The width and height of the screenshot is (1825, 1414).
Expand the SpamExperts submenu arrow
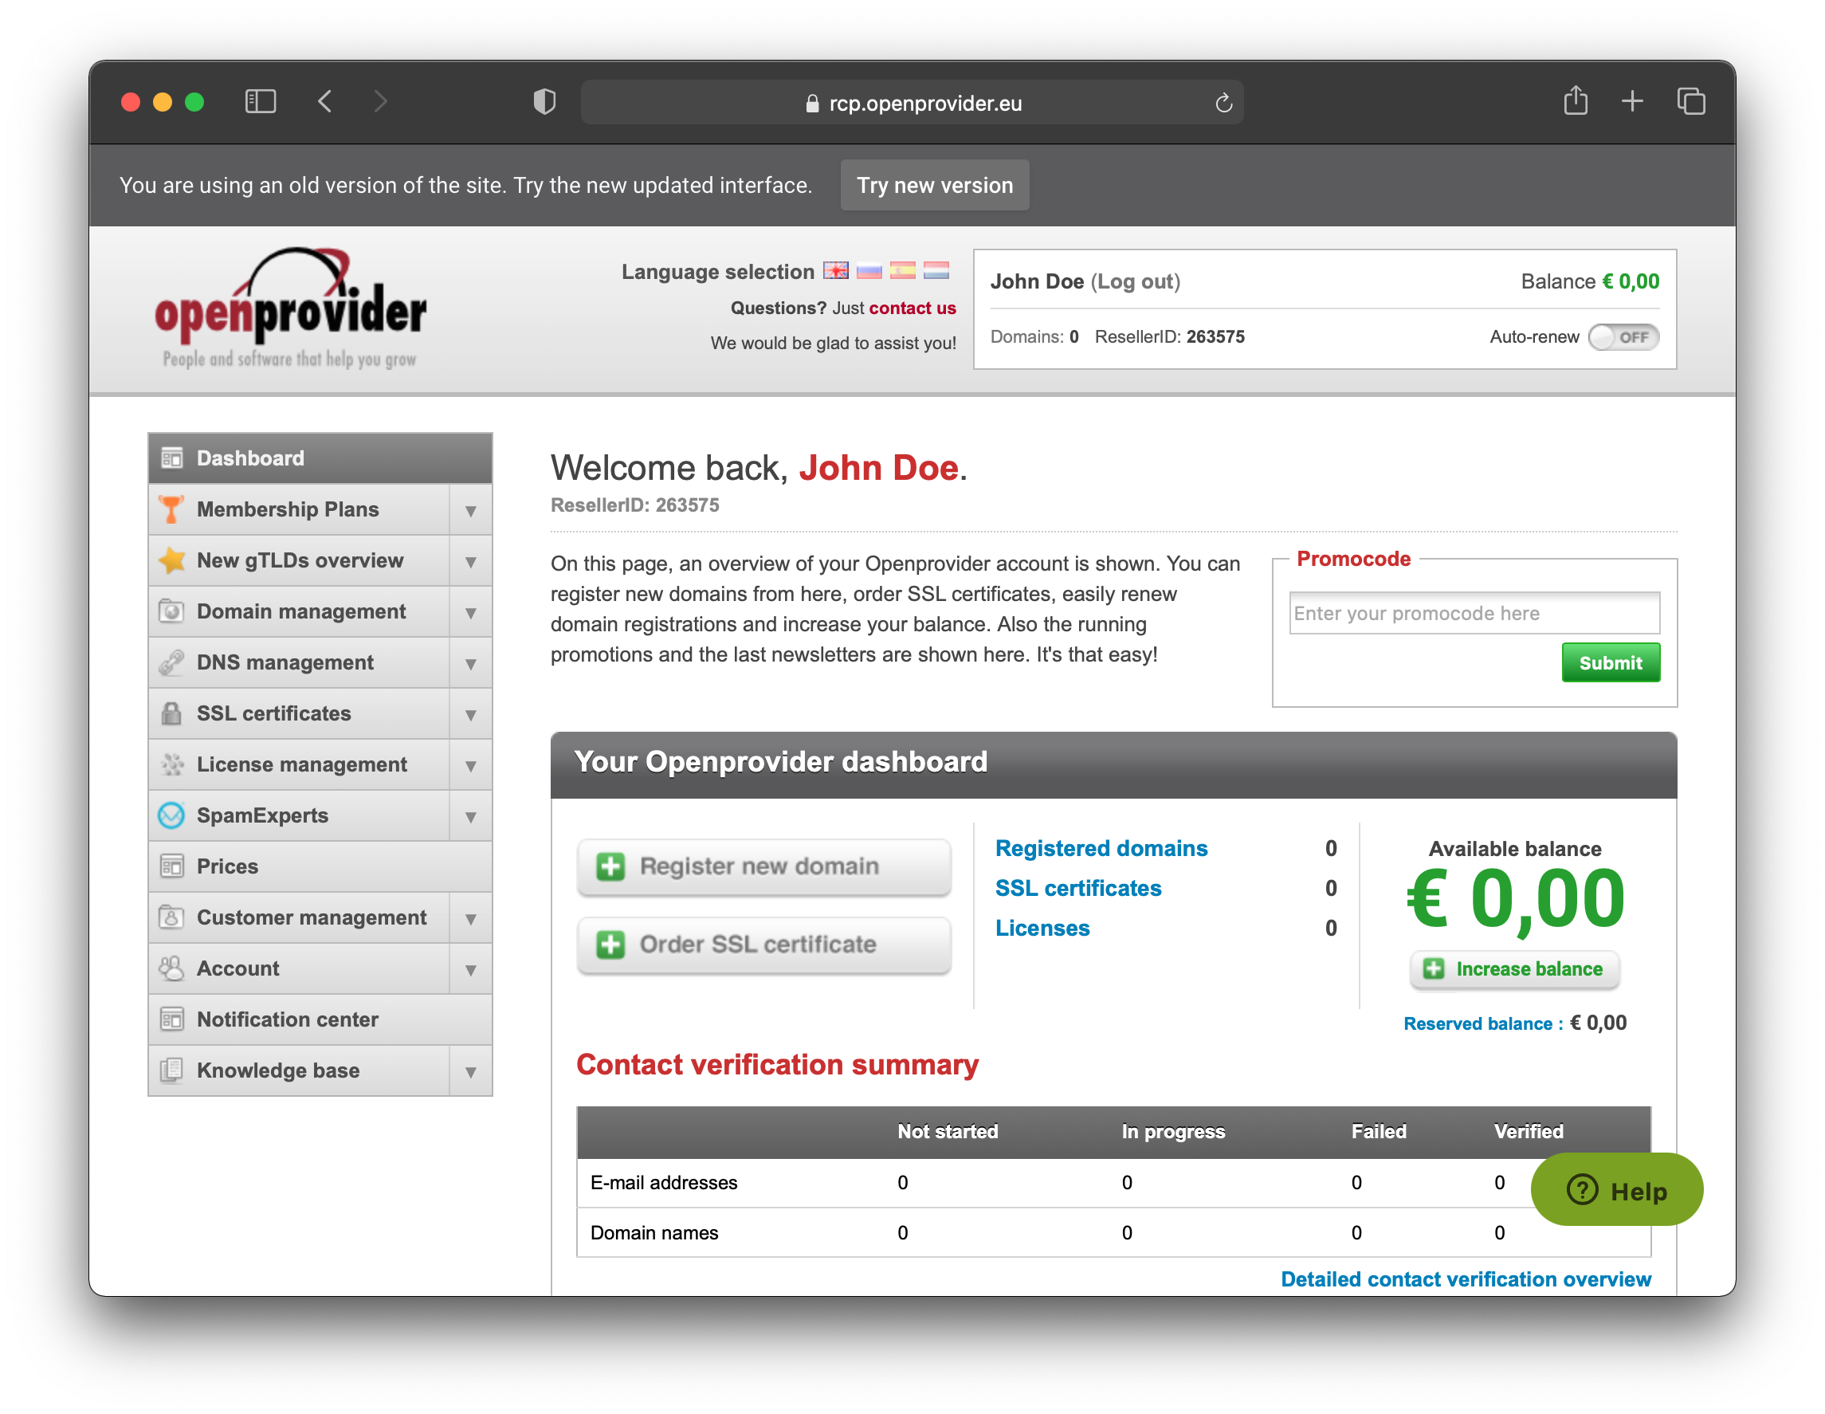(470, 816)
